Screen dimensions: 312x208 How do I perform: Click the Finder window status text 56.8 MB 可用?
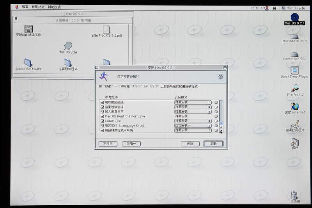click(x=81, y=20)
